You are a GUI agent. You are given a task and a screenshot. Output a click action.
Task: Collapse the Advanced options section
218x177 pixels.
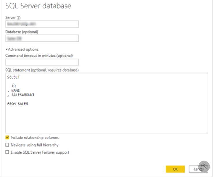coord(22,50)
